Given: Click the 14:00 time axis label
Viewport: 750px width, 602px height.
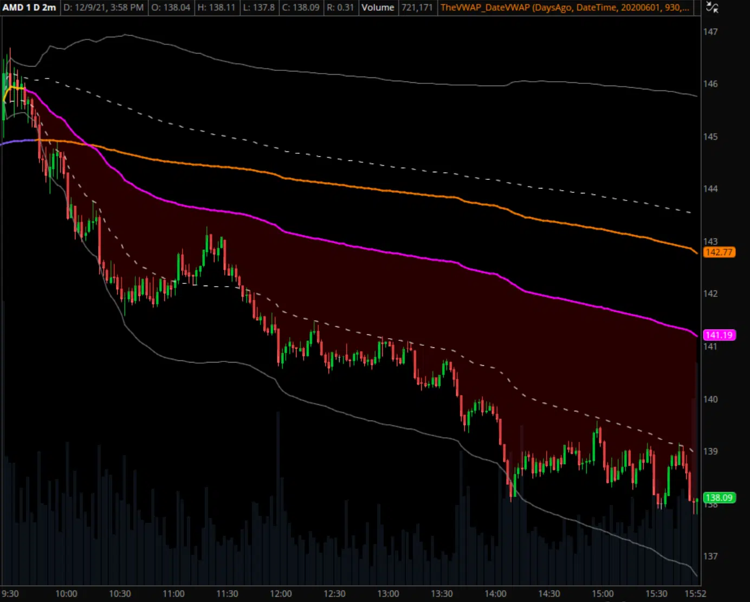Looking at the screenshot, I should click(495, 594).
